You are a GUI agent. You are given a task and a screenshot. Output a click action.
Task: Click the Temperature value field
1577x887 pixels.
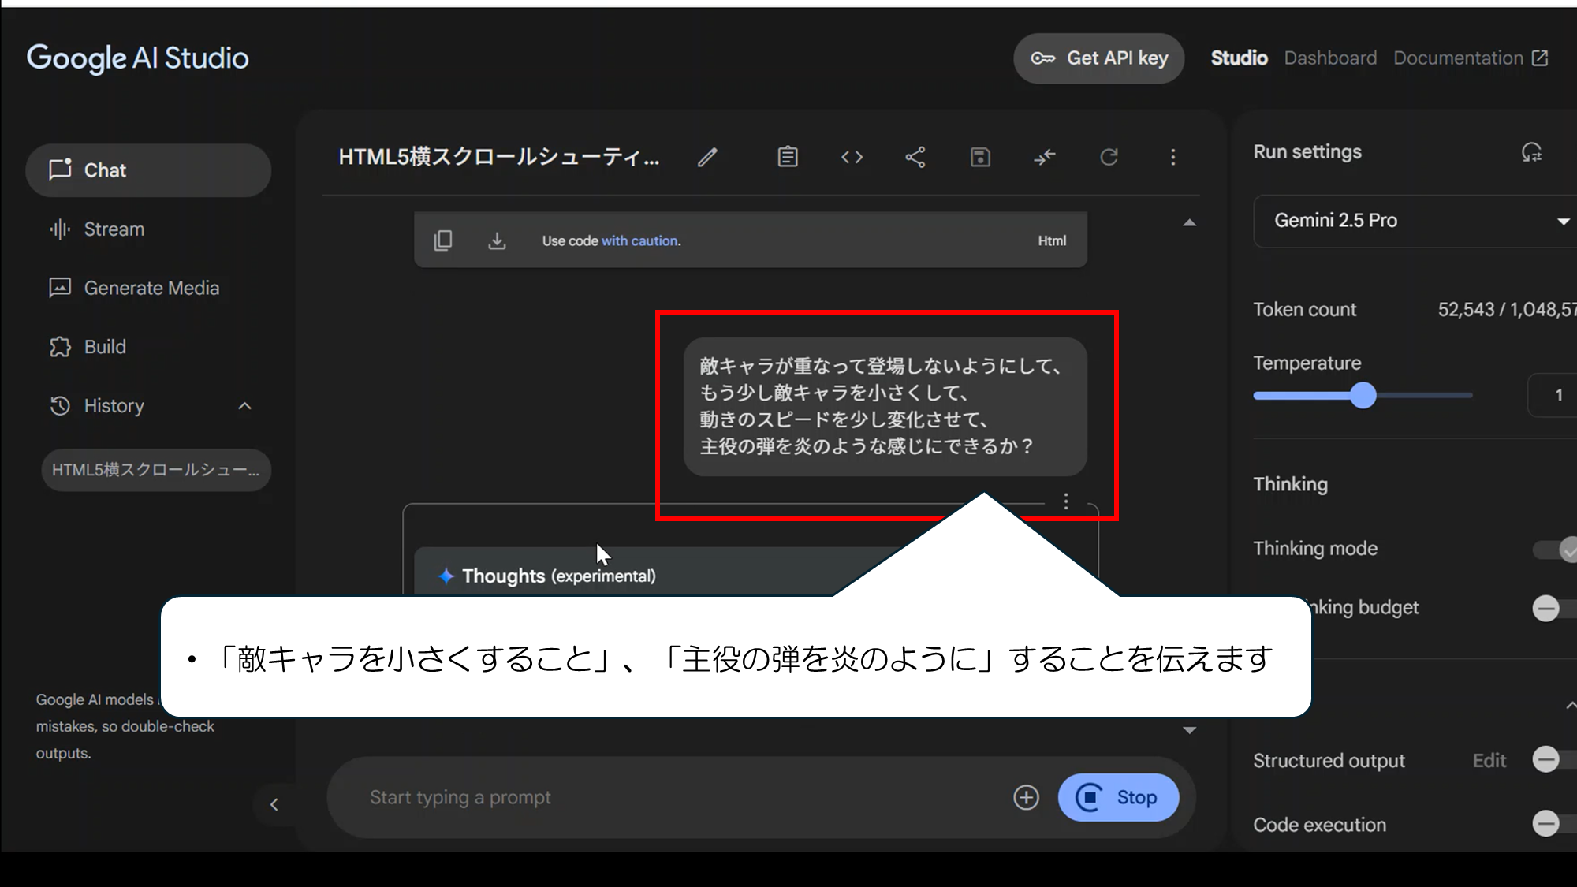(x=1553, y=395)
